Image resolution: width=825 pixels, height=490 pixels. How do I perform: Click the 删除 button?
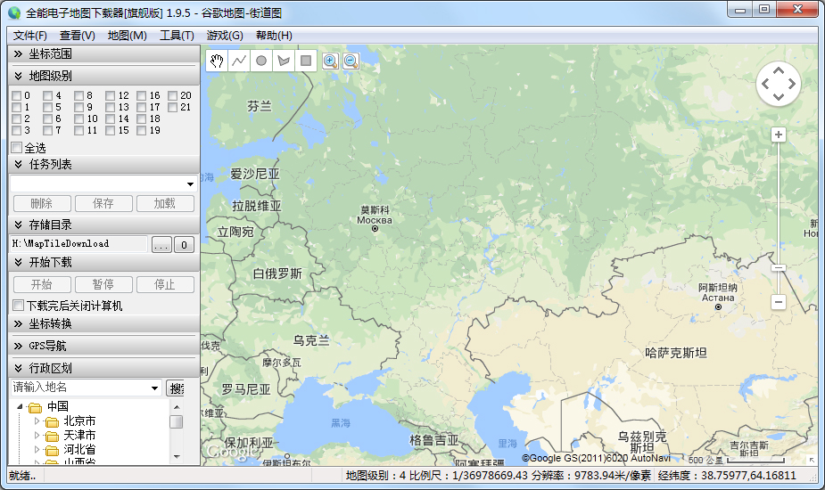point(42,203)
